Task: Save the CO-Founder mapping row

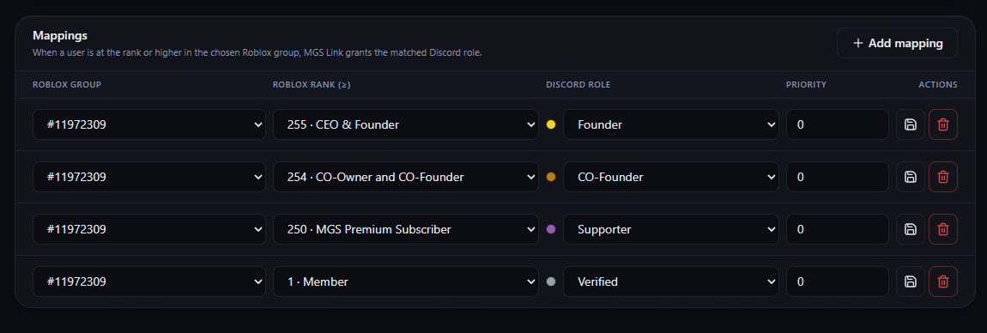Action: pos(911,177)
